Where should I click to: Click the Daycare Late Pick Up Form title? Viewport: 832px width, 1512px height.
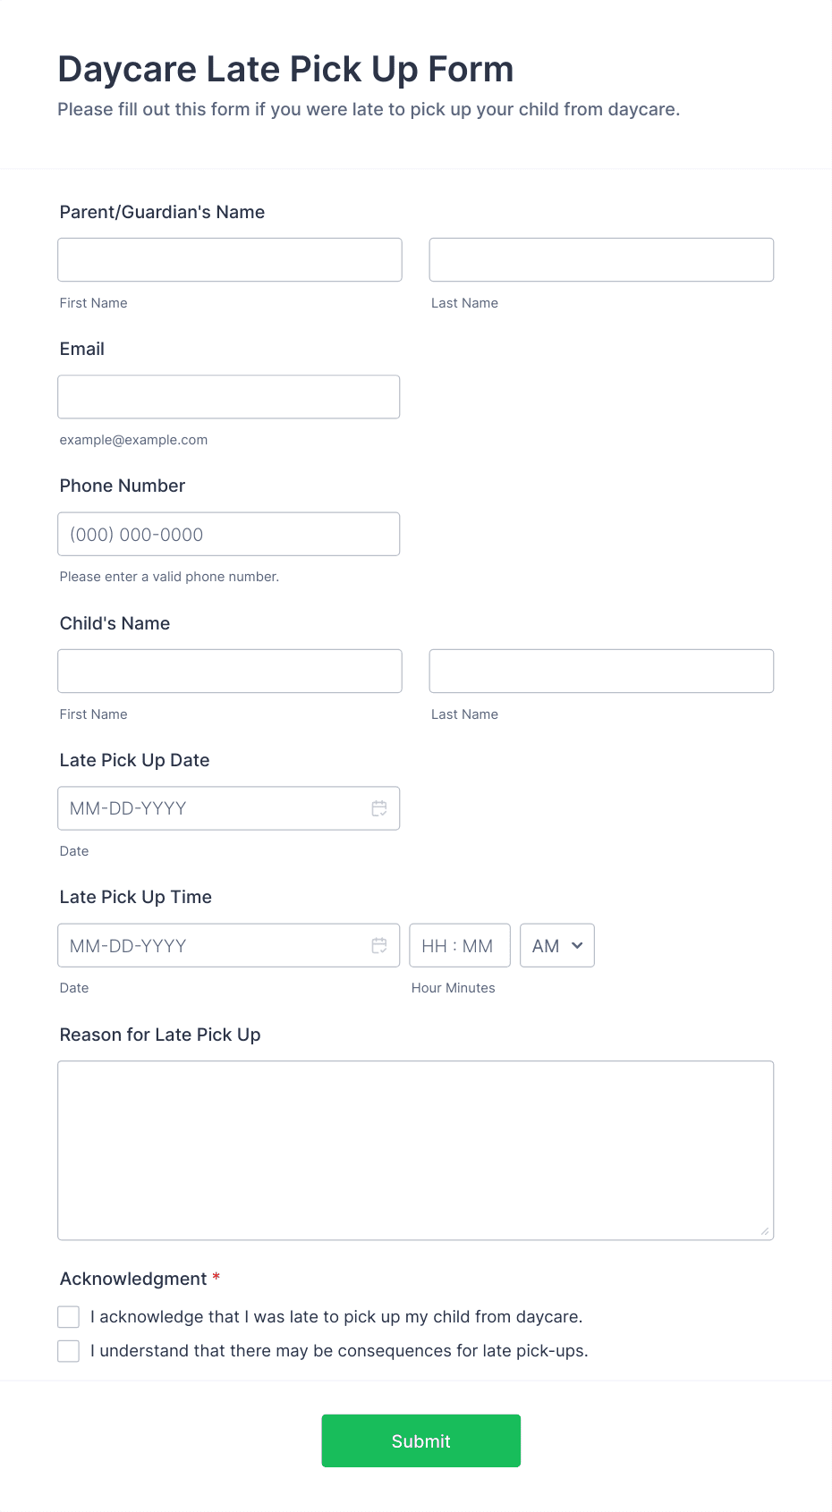[284, 68]
